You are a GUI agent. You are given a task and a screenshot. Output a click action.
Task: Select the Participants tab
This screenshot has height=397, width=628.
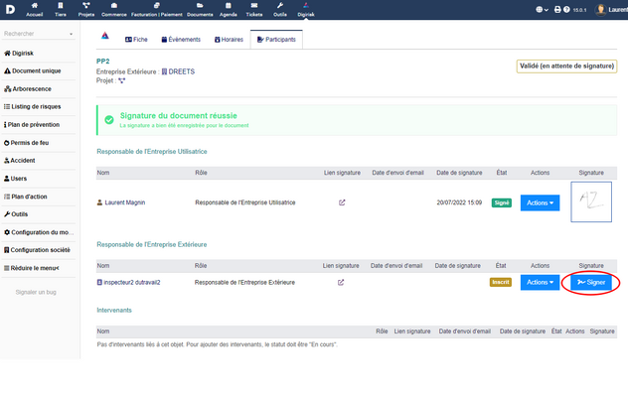click(x=276, y=40)
